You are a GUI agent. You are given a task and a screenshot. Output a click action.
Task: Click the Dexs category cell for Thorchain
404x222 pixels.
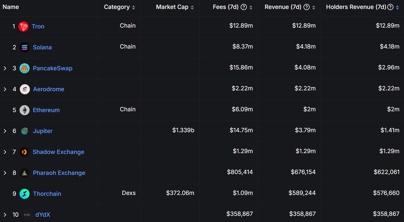(x=129, y=193)
